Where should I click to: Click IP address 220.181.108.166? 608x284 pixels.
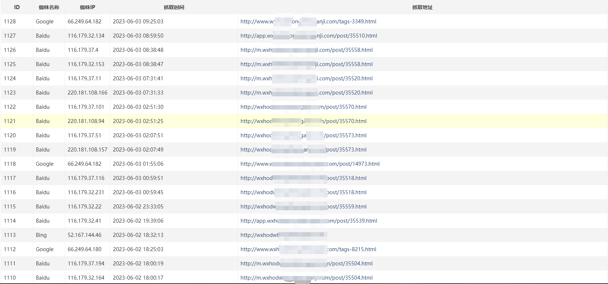[87, 93]
